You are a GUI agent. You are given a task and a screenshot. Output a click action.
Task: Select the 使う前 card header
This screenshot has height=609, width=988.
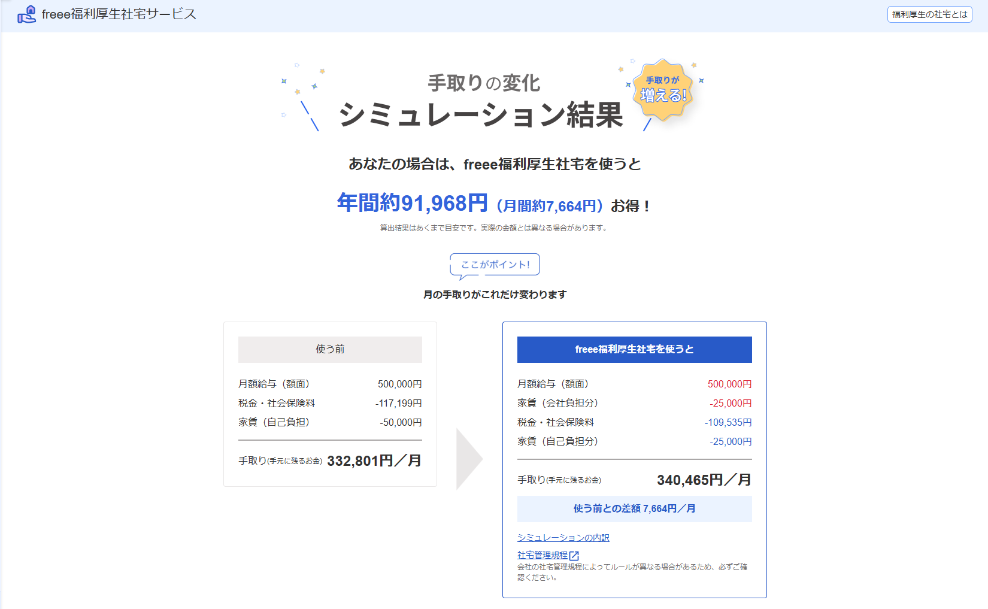point(330,350)
